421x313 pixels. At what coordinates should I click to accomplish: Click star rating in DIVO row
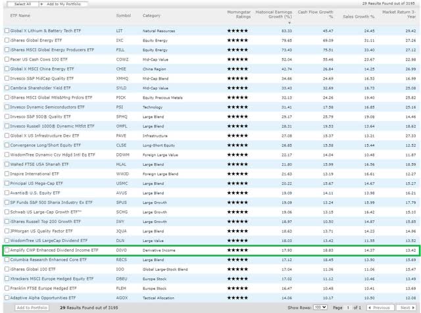coord(237,250)
